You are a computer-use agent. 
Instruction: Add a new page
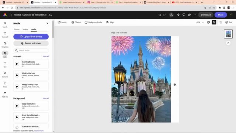[x=229, y=22]
